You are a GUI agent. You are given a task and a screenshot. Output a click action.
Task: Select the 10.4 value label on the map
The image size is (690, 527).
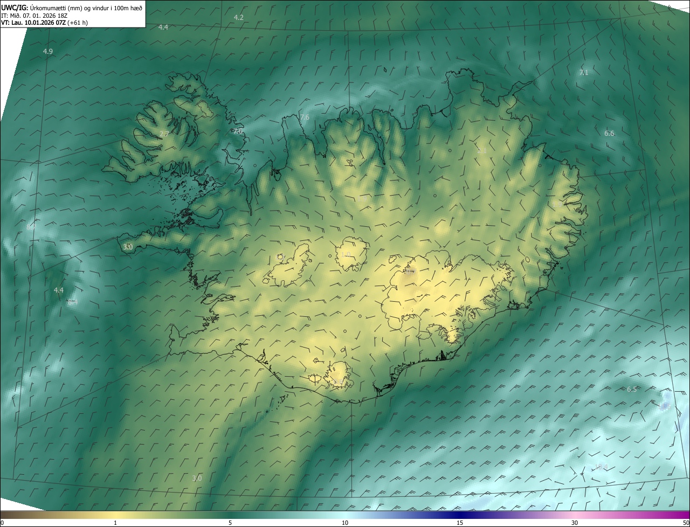(x=601, y=467)
